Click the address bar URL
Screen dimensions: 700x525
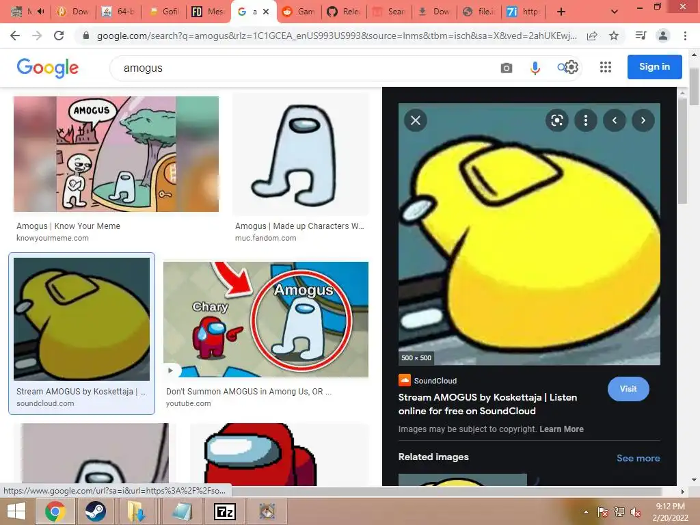[336, 36]
